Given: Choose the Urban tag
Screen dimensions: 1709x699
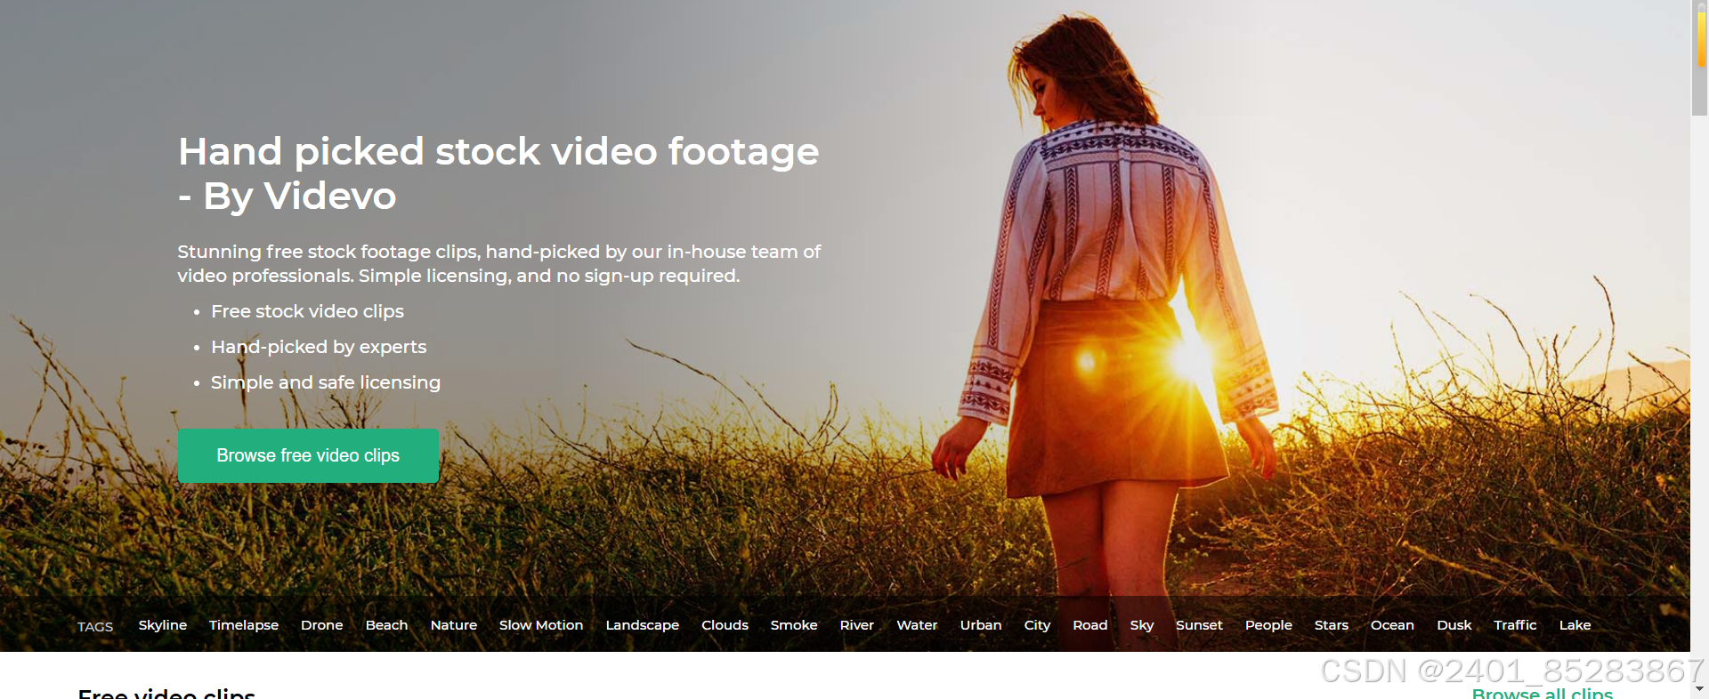Looking at the screenshot, I should [x=981, y=625].
